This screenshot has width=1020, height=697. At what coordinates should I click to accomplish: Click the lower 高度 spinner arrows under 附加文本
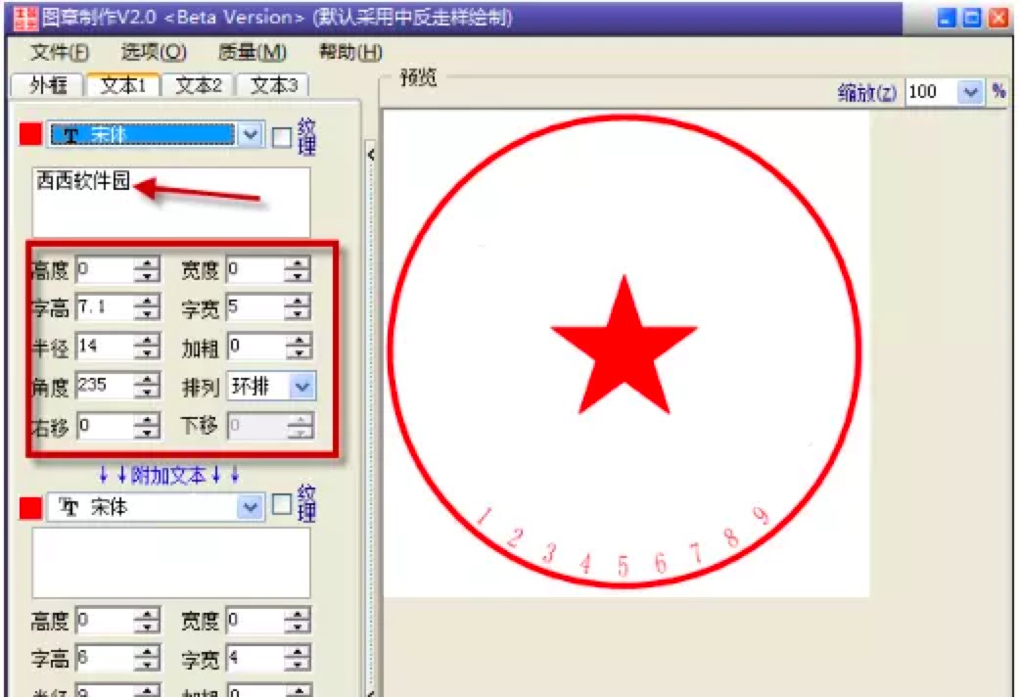click(x=147, y=621)
